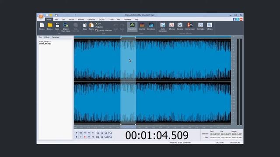Open the DX/VST ribbon tab
Viewport: 280px width, 157px height.
(102, 19)
